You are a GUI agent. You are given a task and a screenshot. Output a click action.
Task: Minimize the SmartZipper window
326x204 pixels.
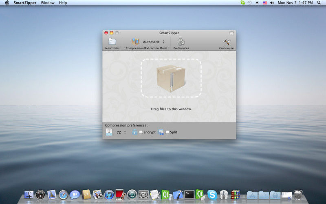112,33
